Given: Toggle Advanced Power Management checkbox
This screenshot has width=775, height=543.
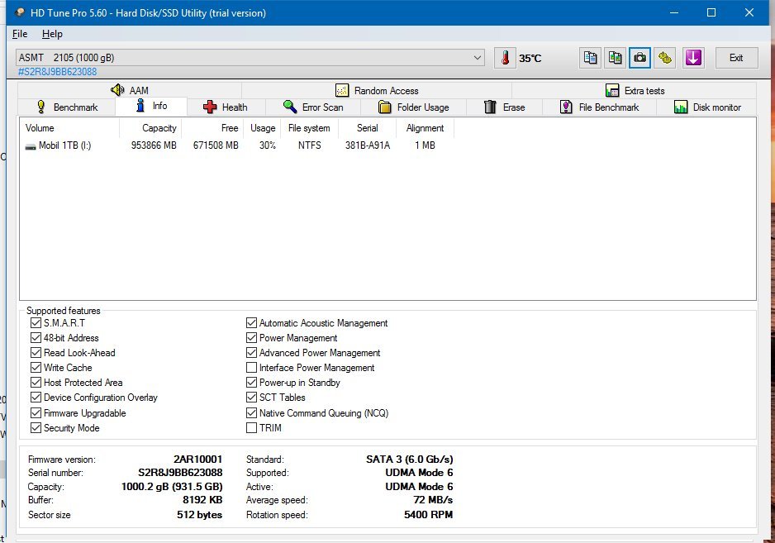Looking at the screenshot, I should click(251, 353).
